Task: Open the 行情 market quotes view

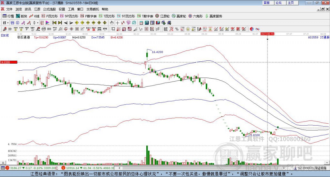Action: [x=8, y=16]
